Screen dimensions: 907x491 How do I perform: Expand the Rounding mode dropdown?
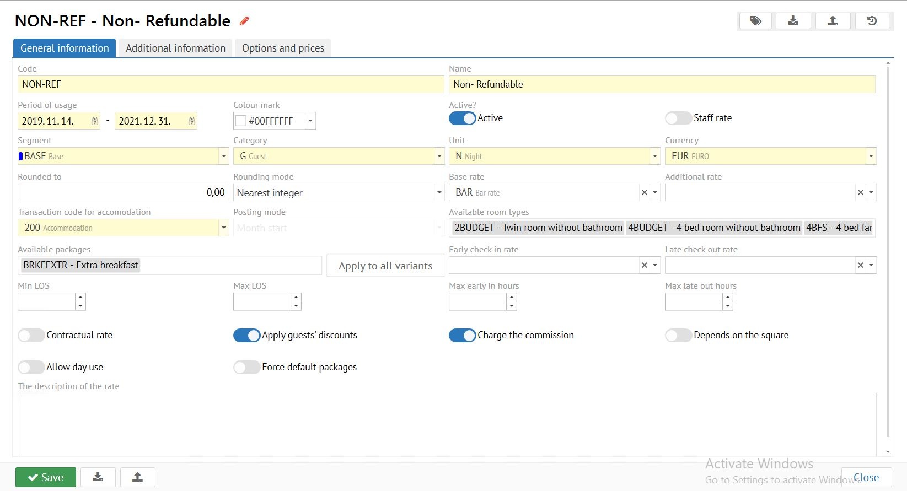click(439, 192)
